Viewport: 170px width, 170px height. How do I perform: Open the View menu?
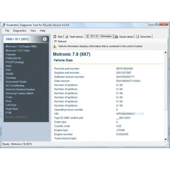[x=33, y=31]
